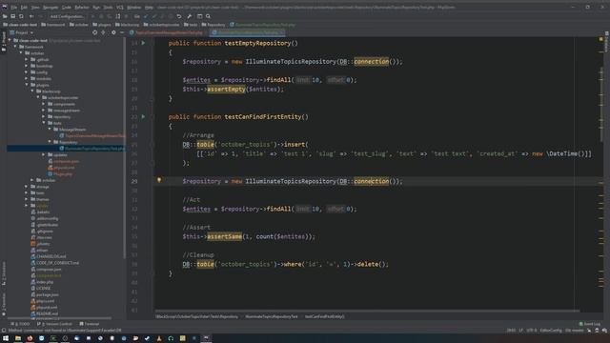Open the TODO tool window
The image size is (610, 343).
pos(21,324)
